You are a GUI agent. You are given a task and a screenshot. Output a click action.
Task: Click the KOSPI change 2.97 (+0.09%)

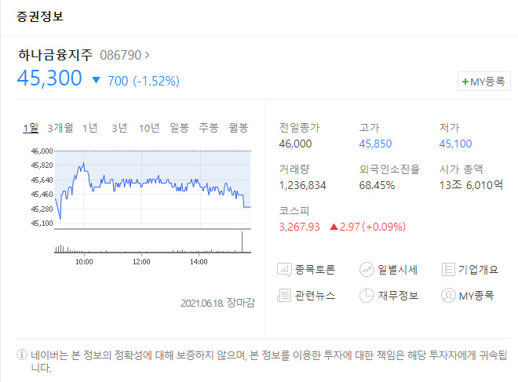pyautogui.click(x=373, y=227)
